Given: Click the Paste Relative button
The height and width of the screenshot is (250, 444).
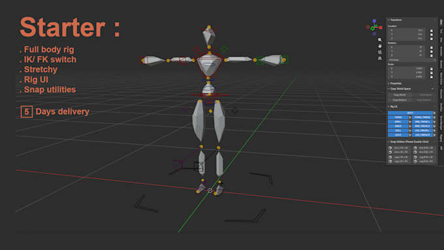Looking at the screenshot, I should pos(424,100).
